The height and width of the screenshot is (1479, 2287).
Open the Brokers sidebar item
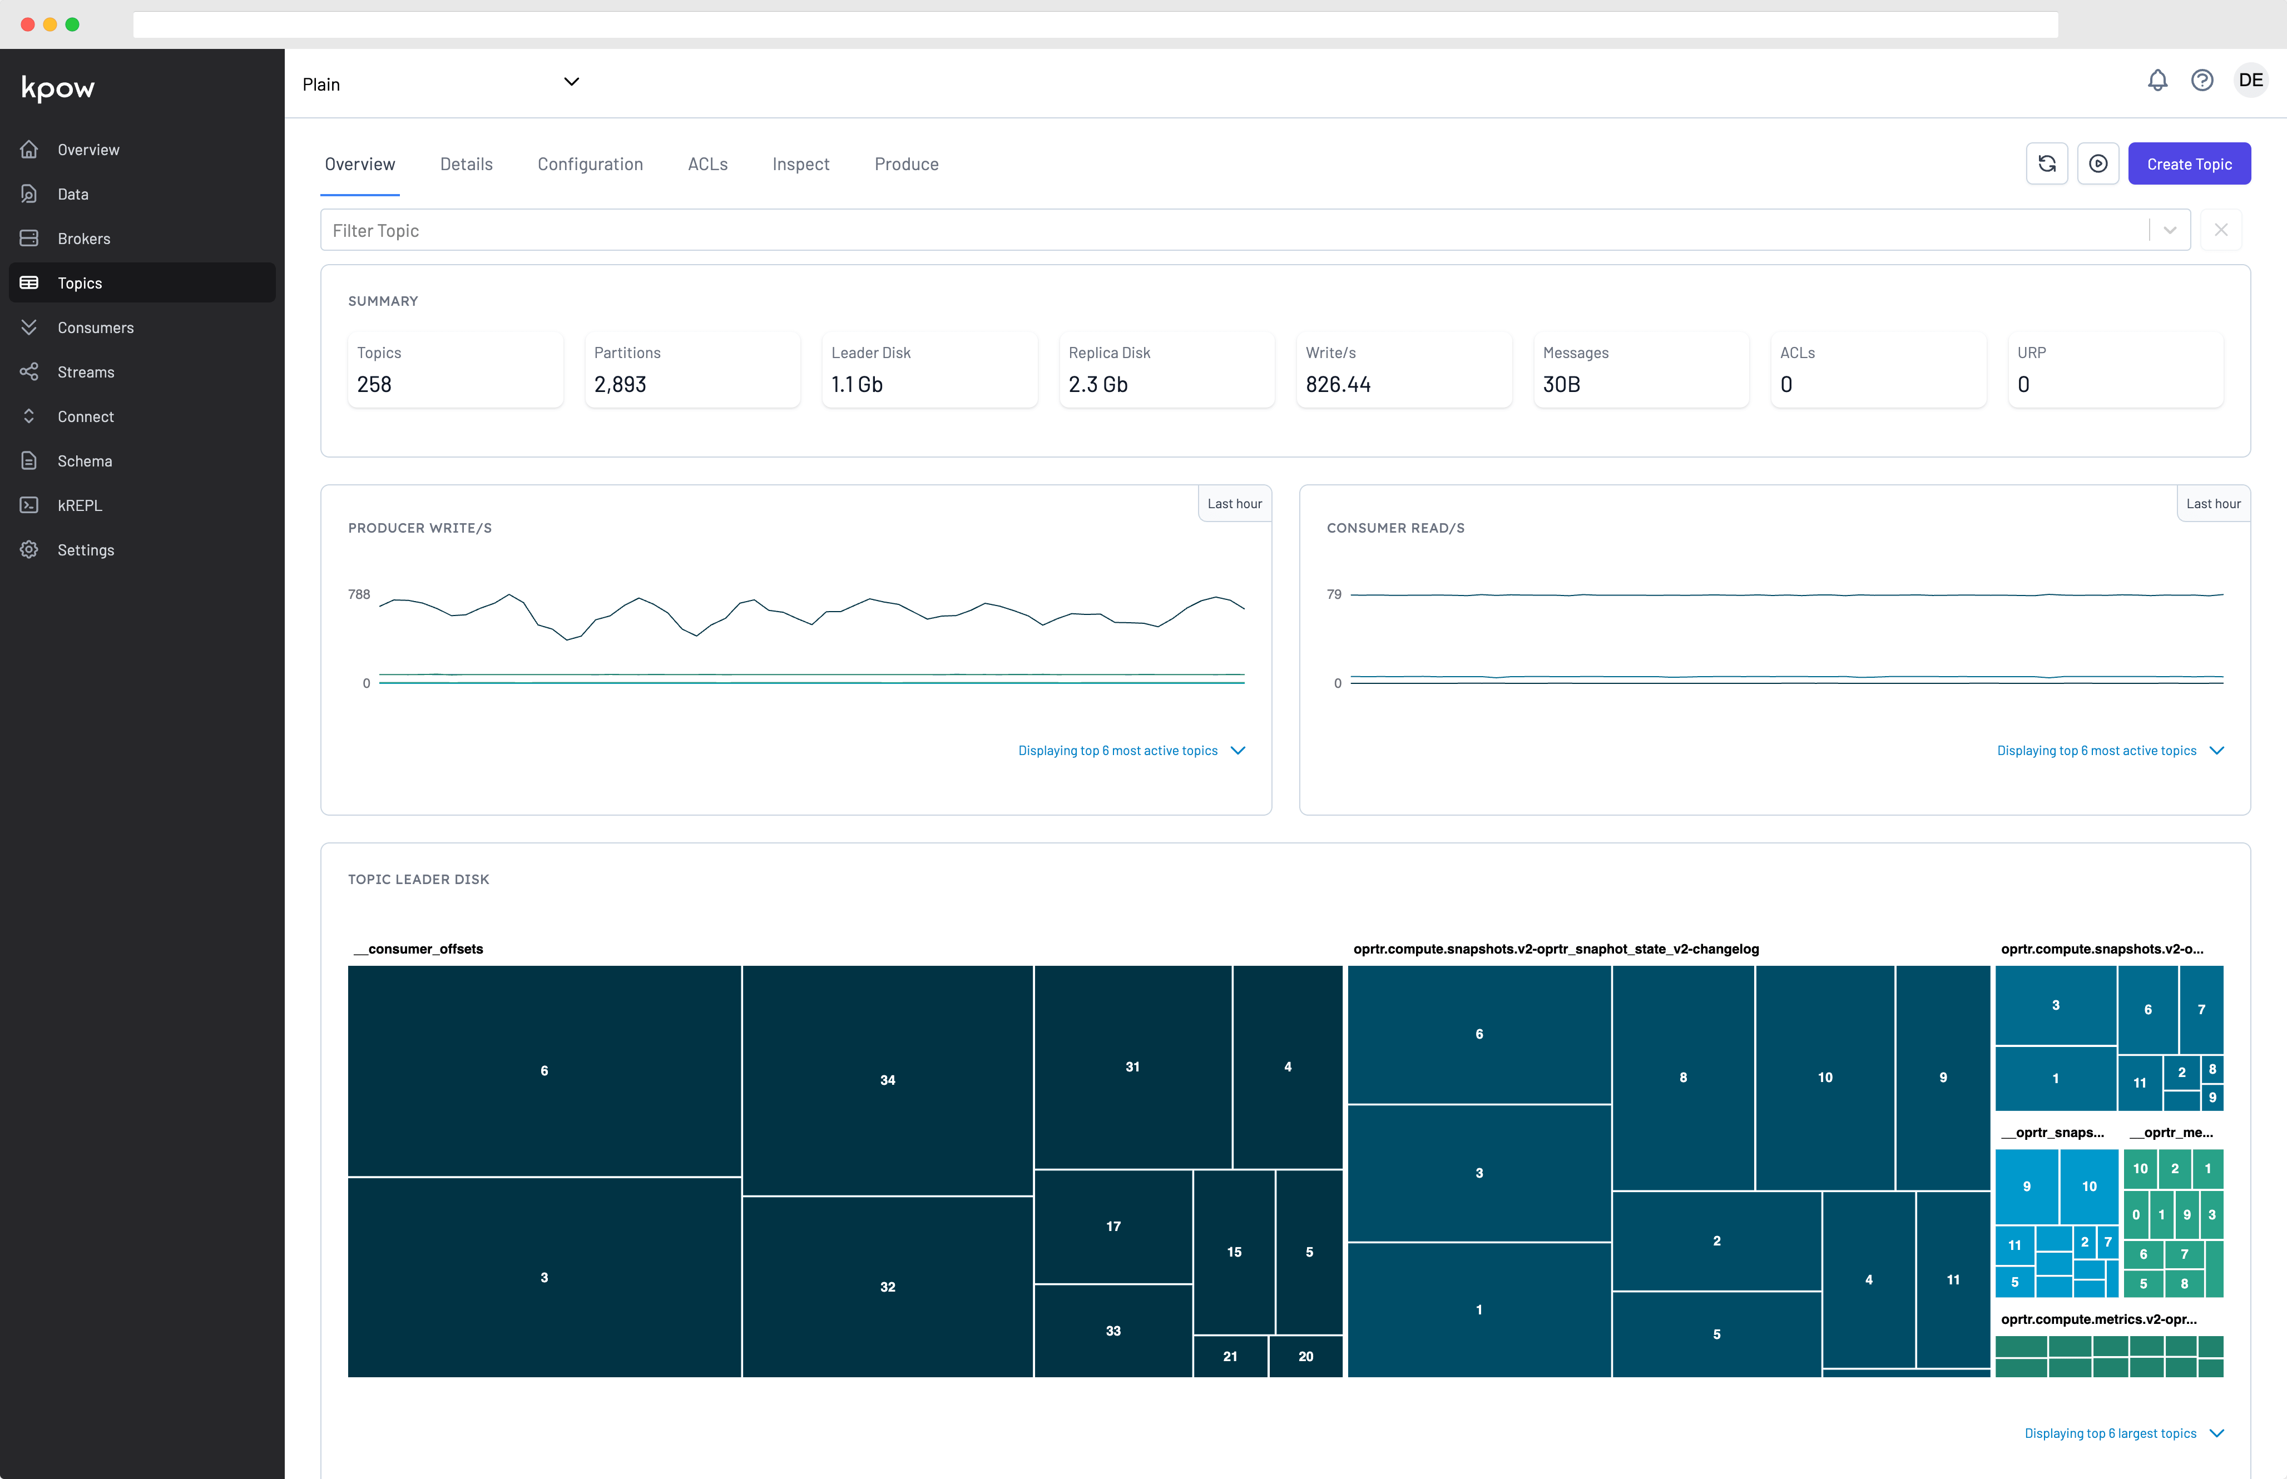pyautogui.click(x=83, y=239)
